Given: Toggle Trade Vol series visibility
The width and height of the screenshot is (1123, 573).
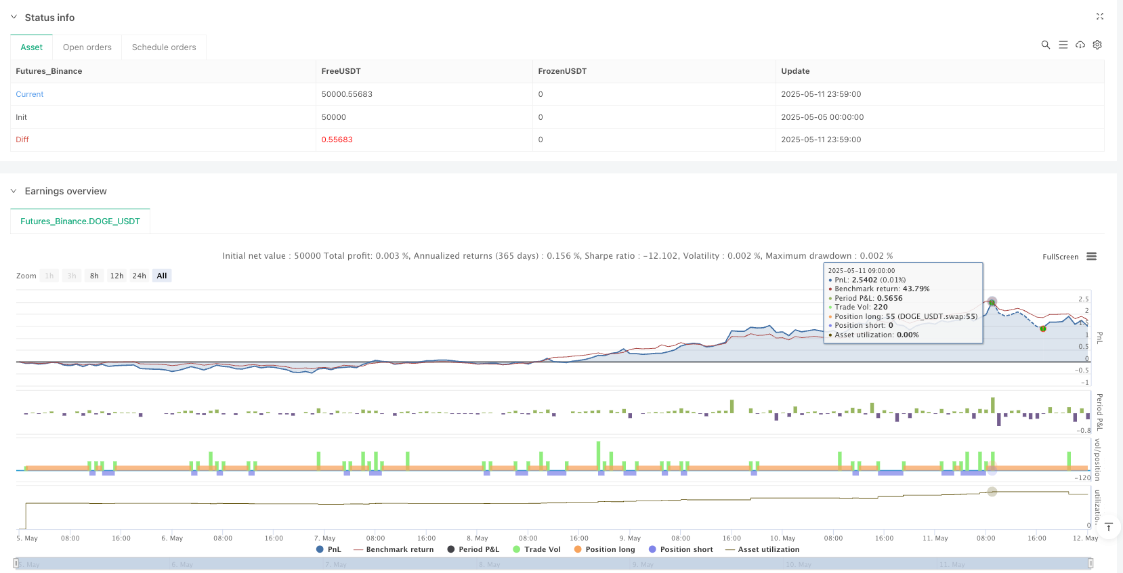Looking at the screenshot, I should pyautogui.click(x=536, y=549).
